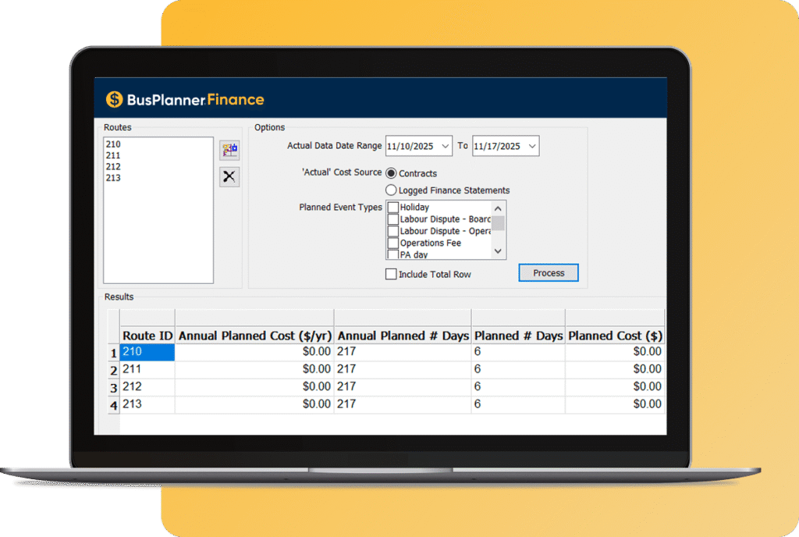Viewport: 799px width, 537px height.
Task: Click the add routes selection icon
Action: (x=229, y=151)
